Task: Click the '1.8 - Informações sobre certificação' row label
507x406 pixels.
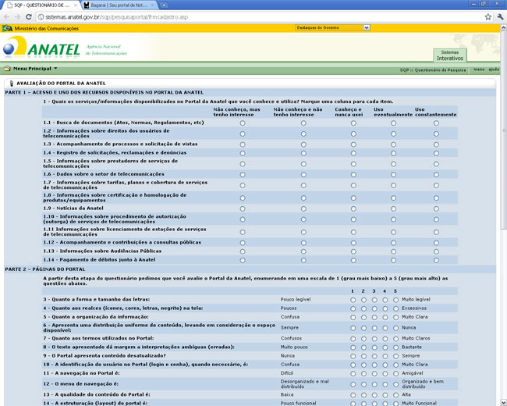Action: coord(115,198)
